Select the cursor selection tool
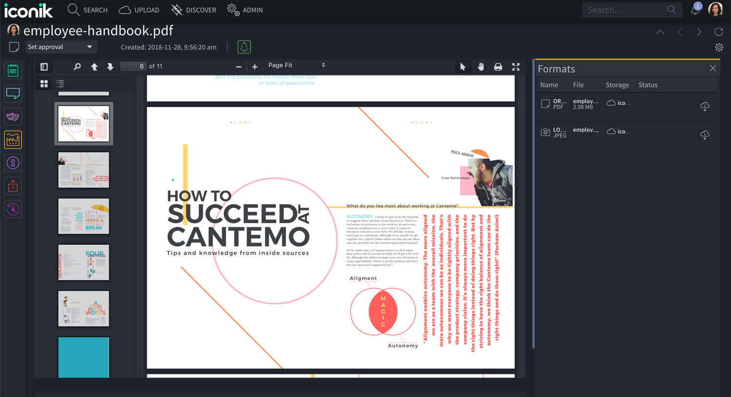This screenshot has height=397, width=731. [463, 67]
